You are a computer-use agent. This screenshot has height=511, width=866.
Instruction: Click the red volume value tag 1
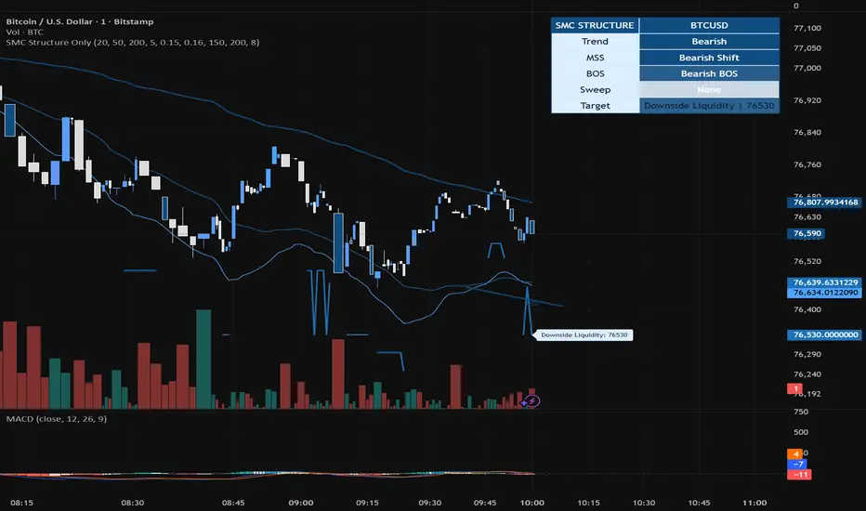(794, 389)
